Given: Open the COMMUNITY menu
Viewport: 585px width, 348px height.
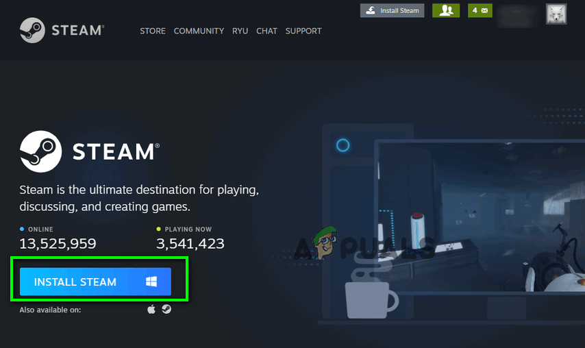Looking at the screenshot, I should point(199,31).
